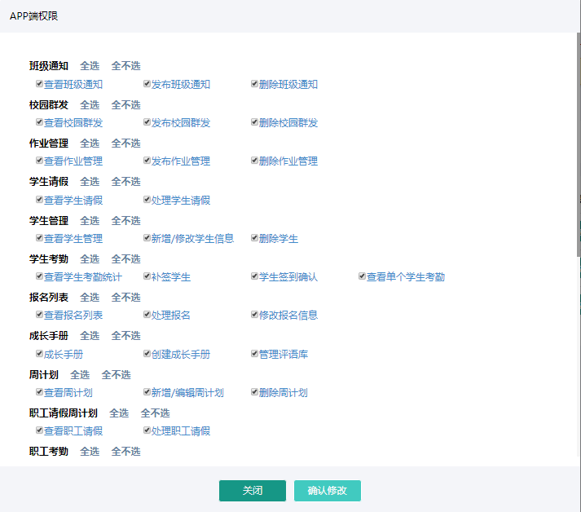Toggle 删除周计划 checkbox
Viewport: 581px width, 512px height.
point(254,392)
